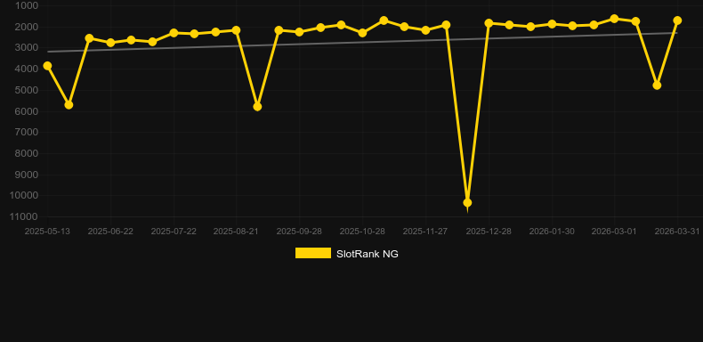Click the 3000 rank axis label
The height and width of the screenshot is (342, 703).
click(27, 48)
